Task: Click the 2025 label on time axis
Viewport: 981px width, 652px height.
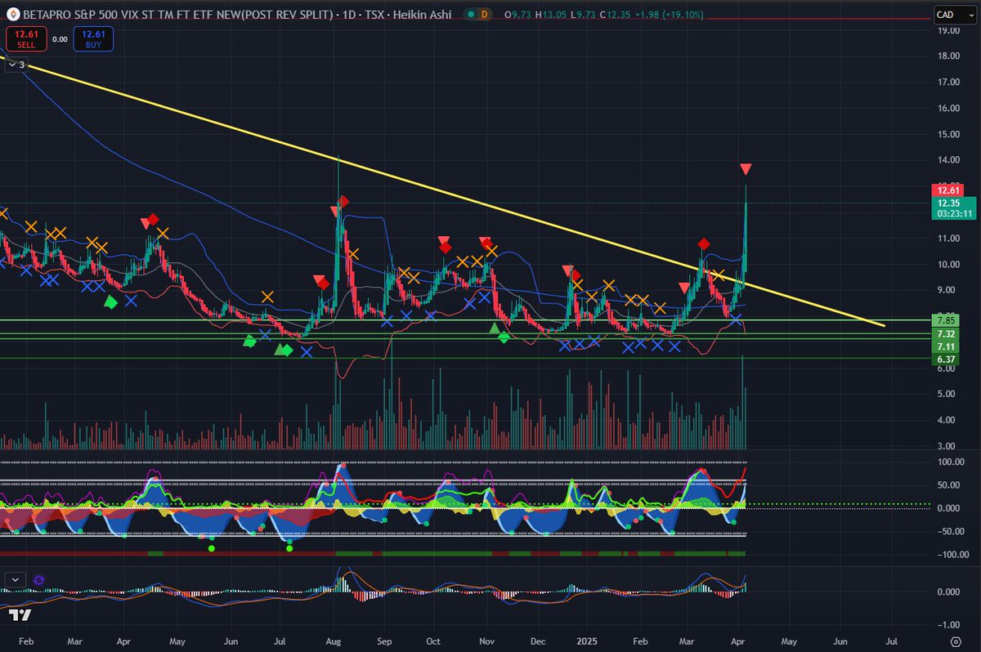Action: (x=588, y=642)
